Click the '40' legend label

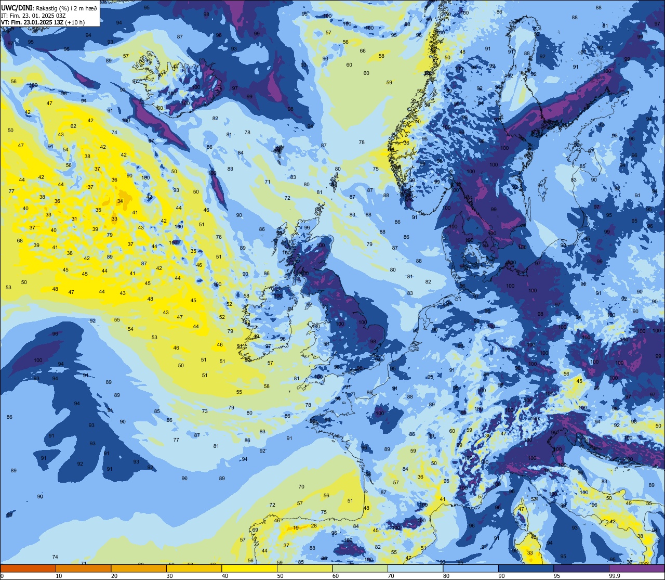[224, 576]
